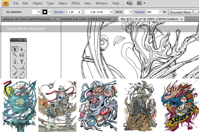Close the pish.ai tab
This screenshot has height=134, width=199.
55,19
